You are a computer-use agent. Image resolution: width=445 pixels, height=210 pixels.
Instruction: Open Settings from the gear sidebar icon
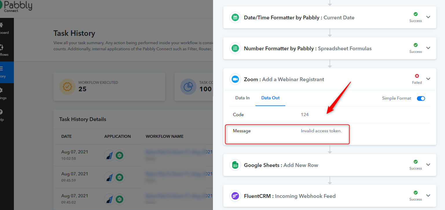1,90
